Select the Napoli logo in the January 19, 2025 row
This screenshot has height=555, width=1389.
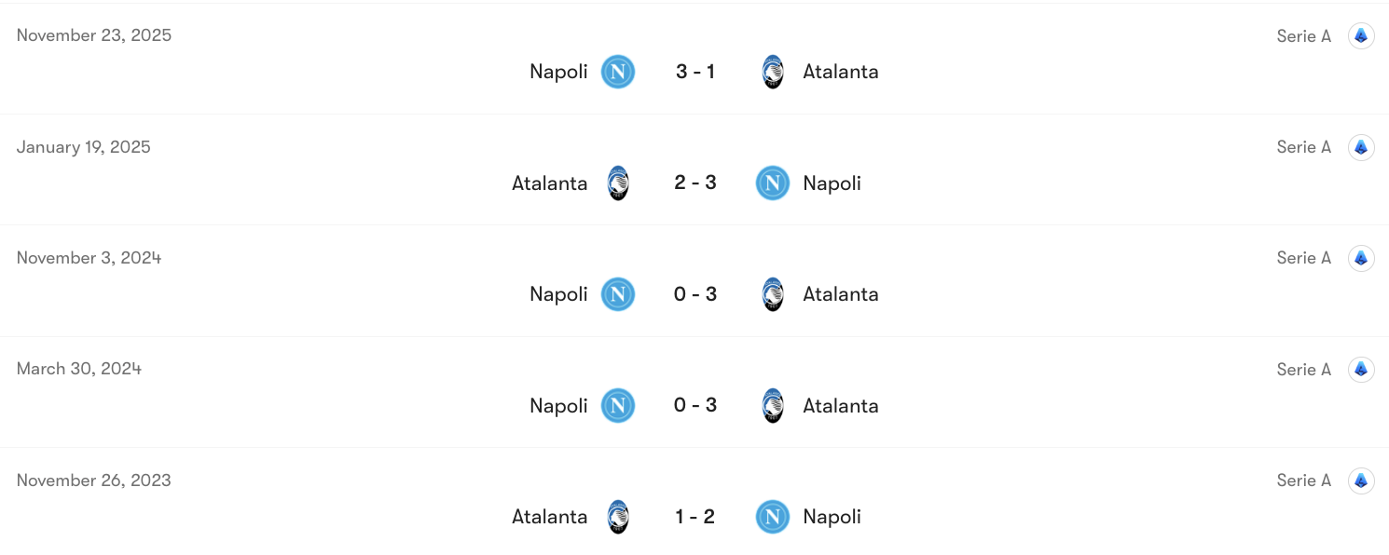pyautogui.click(x=772, y=183)
